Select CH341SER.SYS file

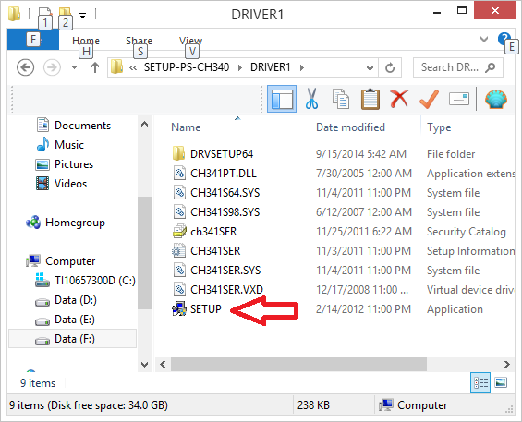[x=225, y=271]
